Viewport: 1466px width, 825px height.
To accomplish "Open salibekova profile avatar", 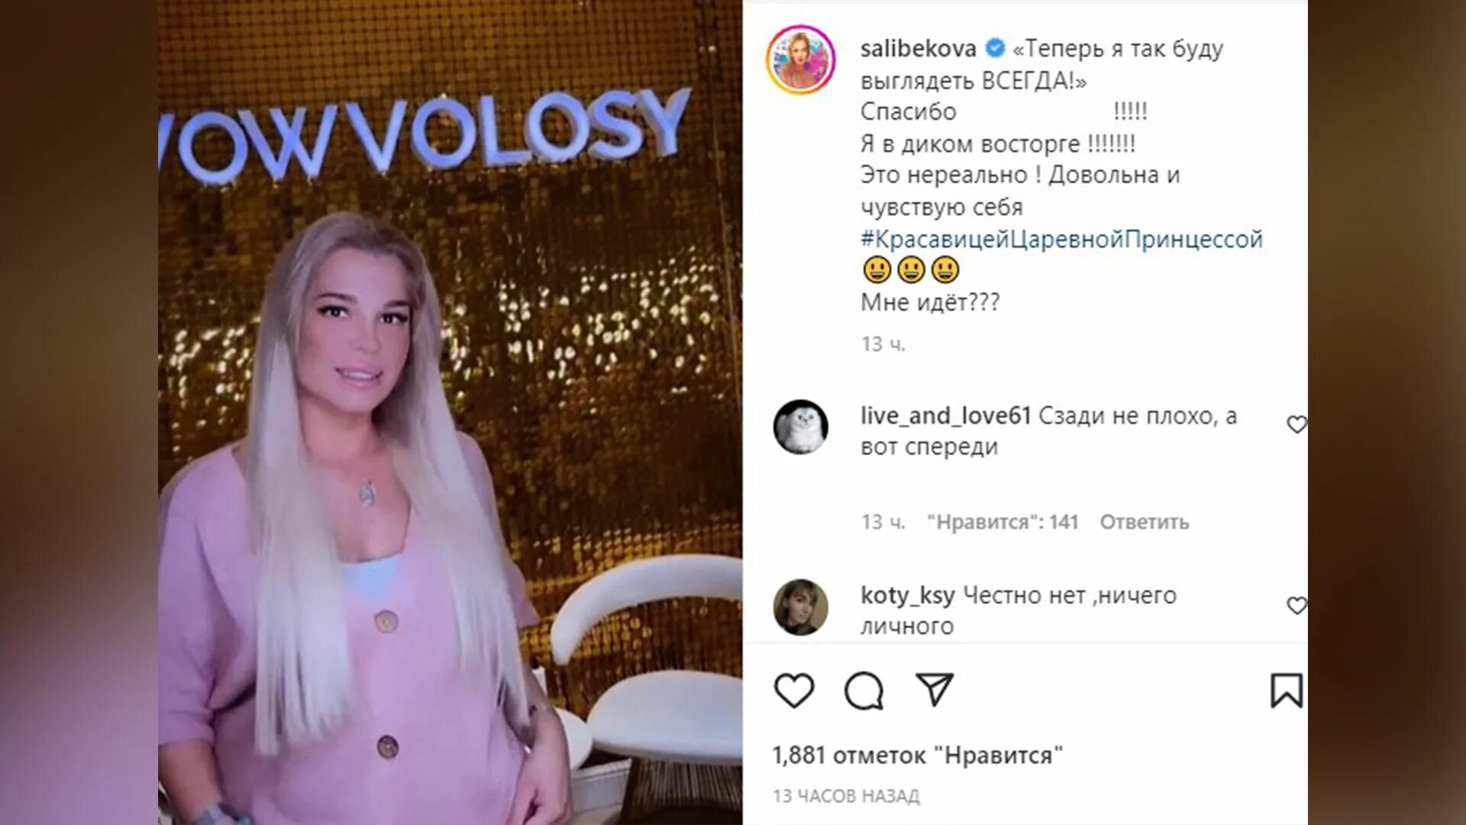I will coord(800,60).
